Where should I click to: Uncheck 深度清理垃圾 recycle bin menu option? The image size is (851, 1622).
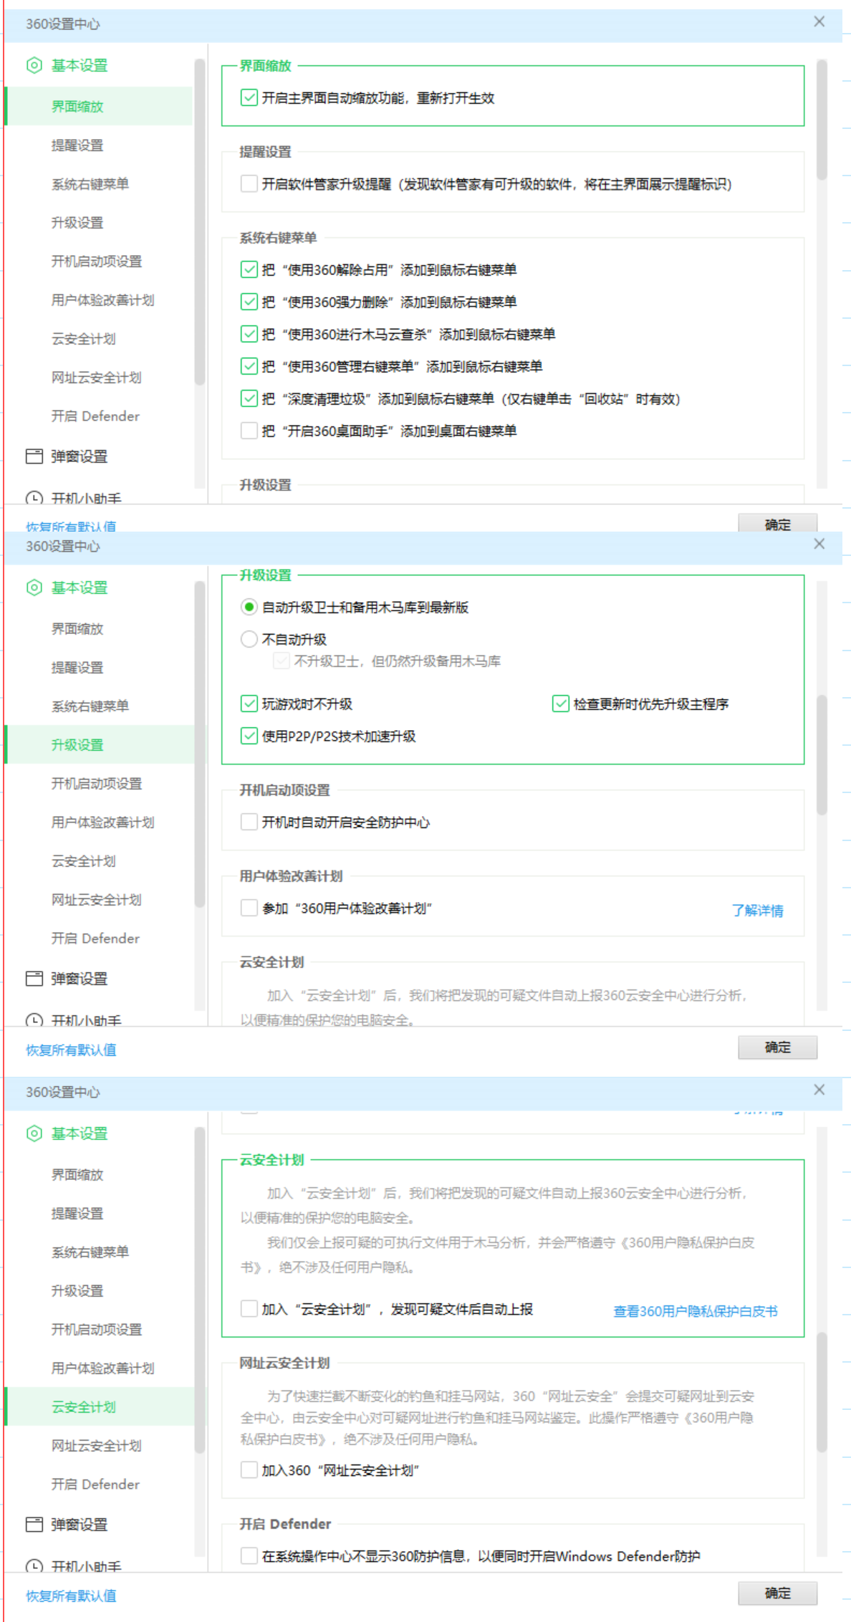click(x=249, y=398)
